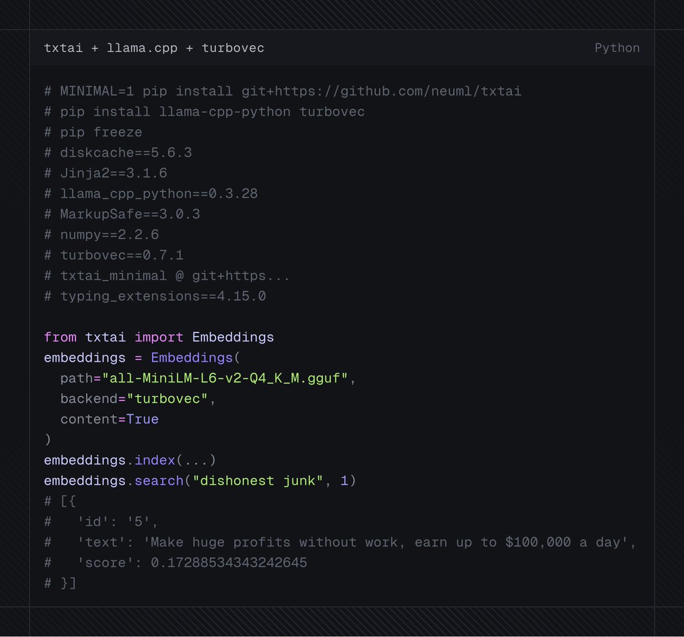
Task: Click the 'pip install llama-cpp-python turbovec' line
Action: 204,112
